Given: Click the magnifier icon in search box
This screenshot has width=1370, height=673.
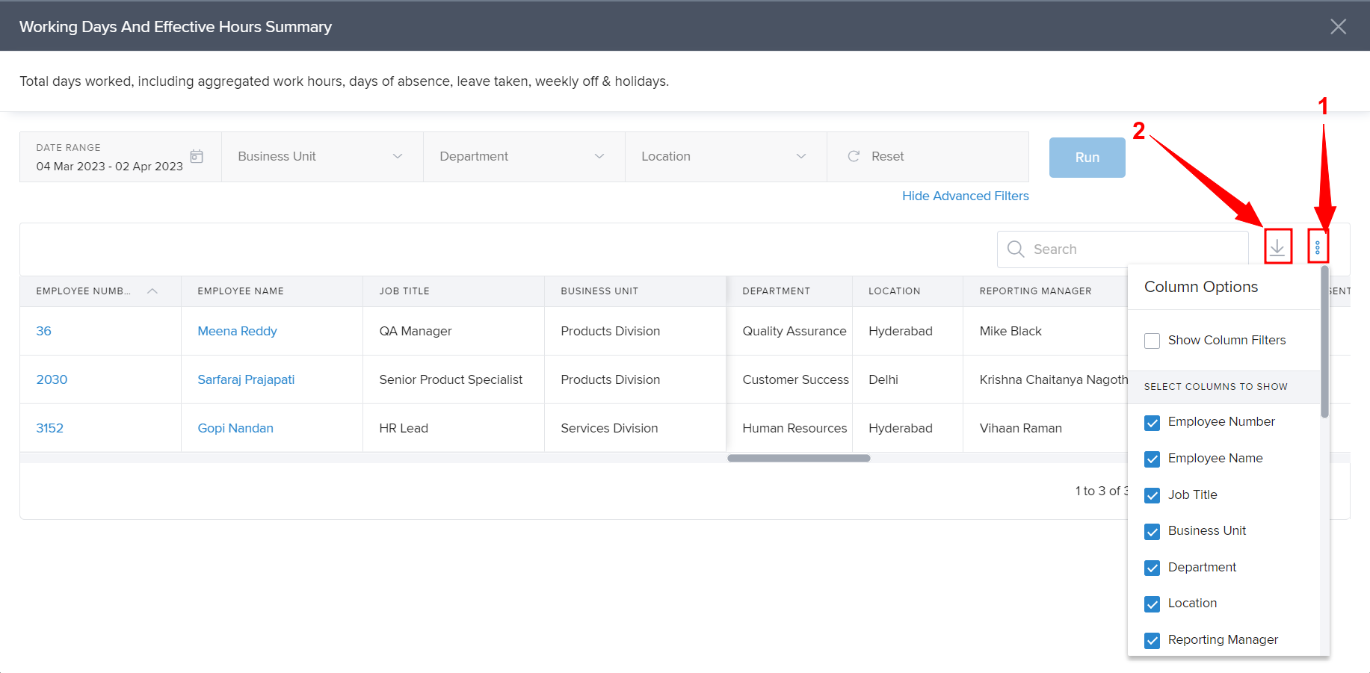Looking at the screenshot, I should click(1015, 249).
